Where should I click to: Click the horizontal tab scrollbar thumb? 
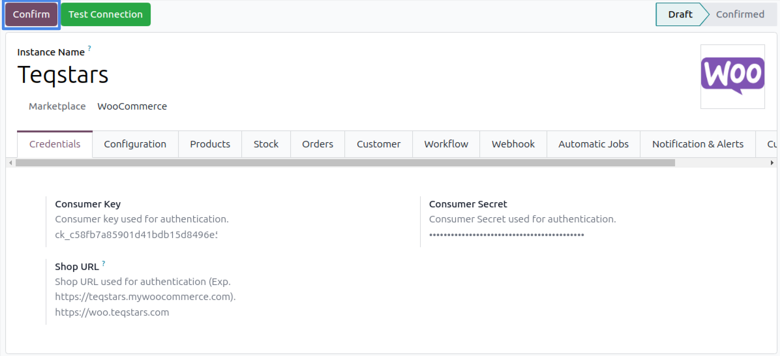tap(345, 162)
